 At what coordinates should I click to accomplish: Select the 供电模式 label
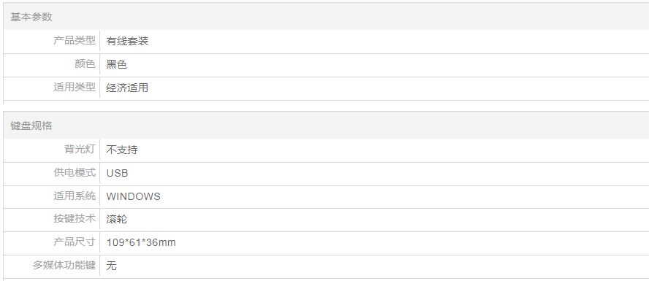point(75,172)
